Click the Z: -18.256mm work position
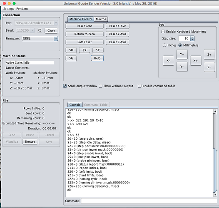219x208 pixels. coord(21,88)
